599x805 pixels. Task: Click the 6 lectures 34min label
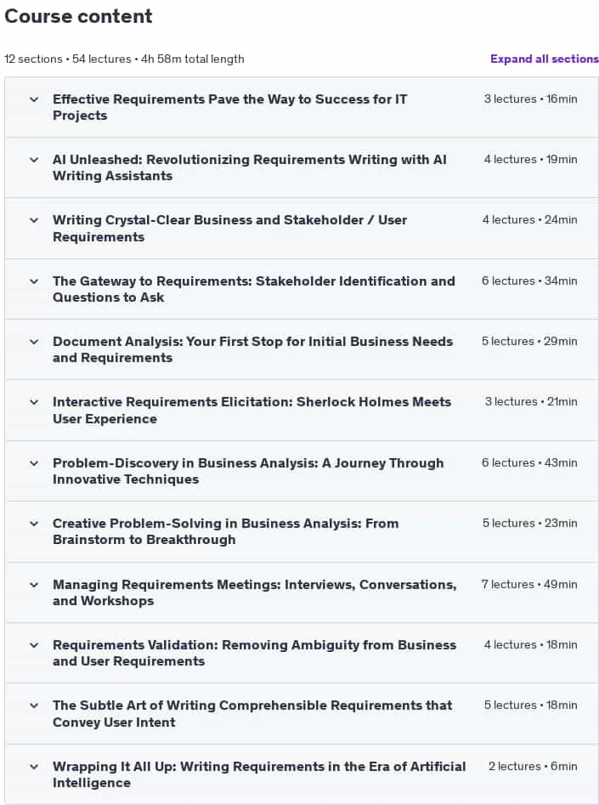pyautogui.click(x=529, y=281)
